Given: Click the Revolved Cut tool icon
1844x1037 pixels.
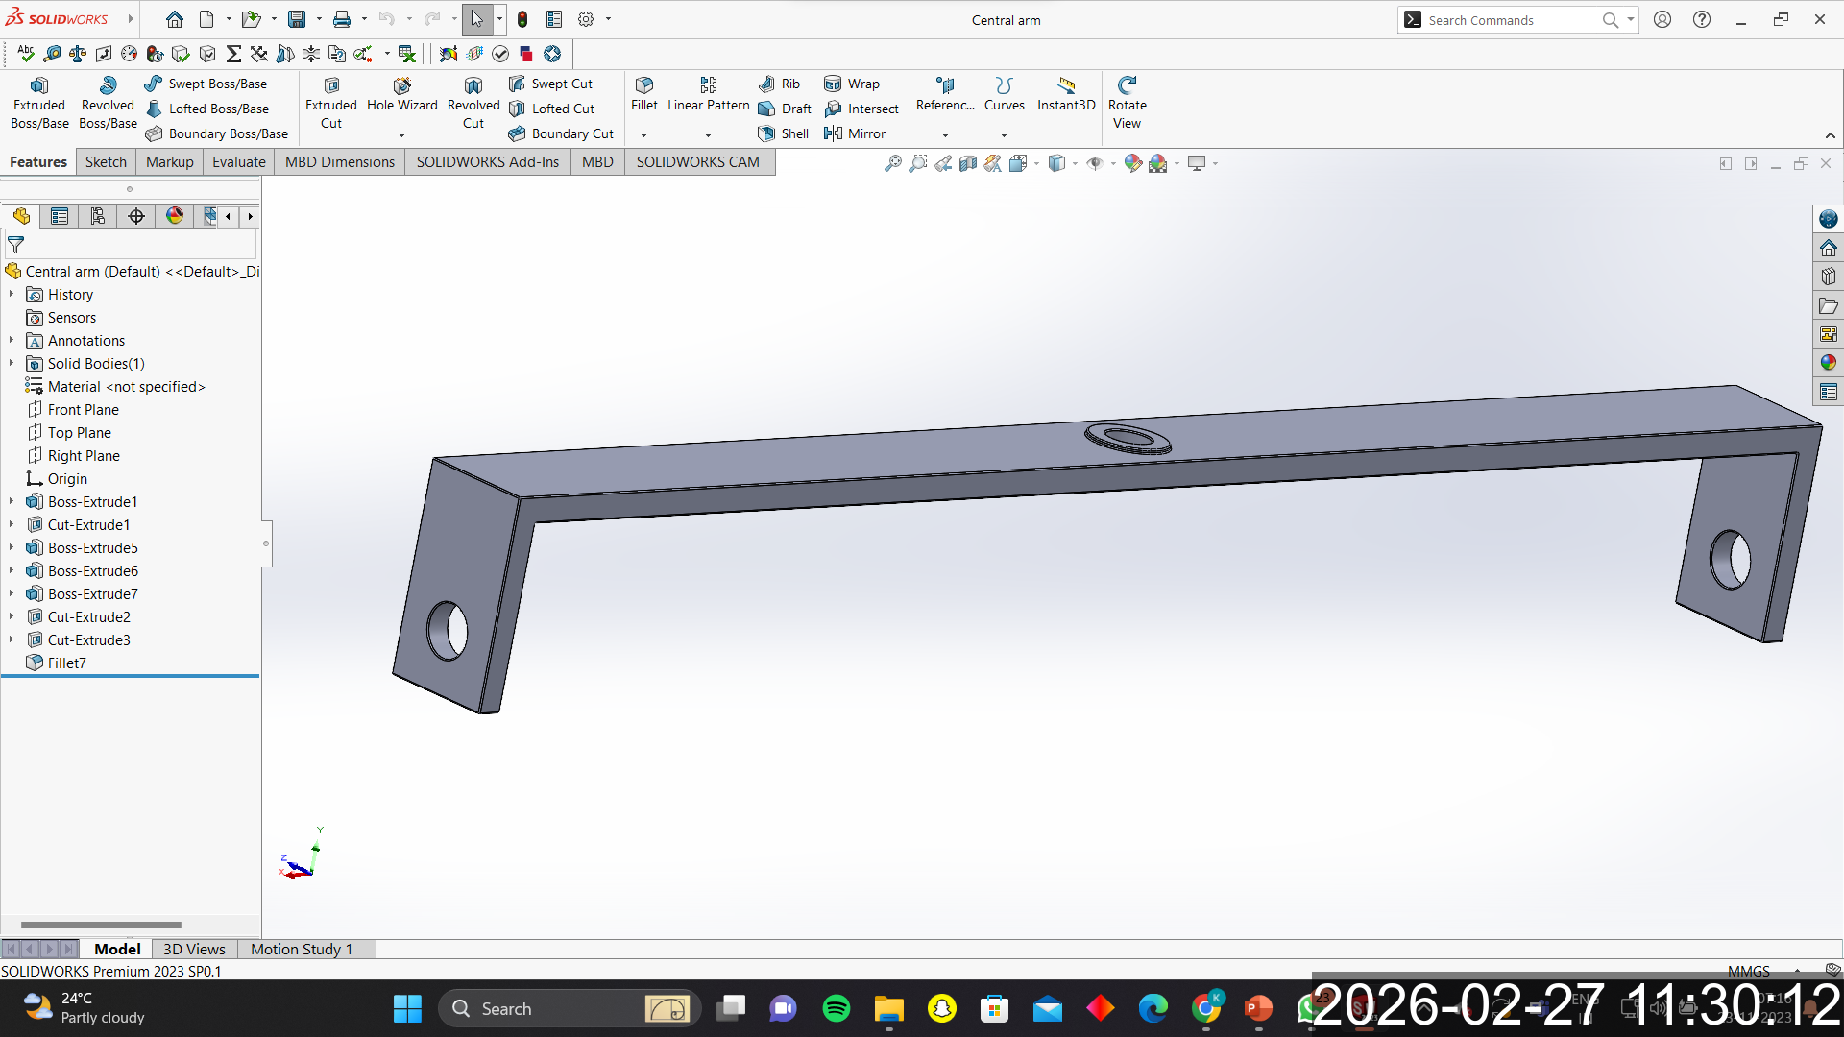Looking at the screenshot, I should pos(473,86).
